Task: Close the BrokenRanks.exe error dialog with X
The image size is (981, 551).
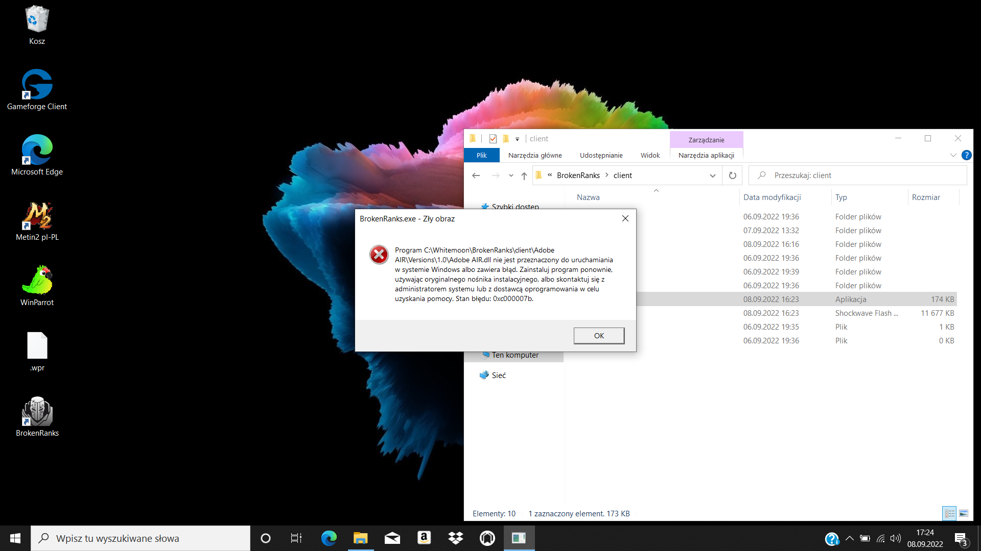Action: pyautogui.click(x=625, y=218)
